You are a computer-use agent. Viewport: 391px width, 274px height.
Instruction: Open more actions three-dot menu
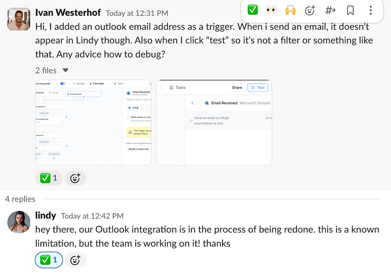371,10
